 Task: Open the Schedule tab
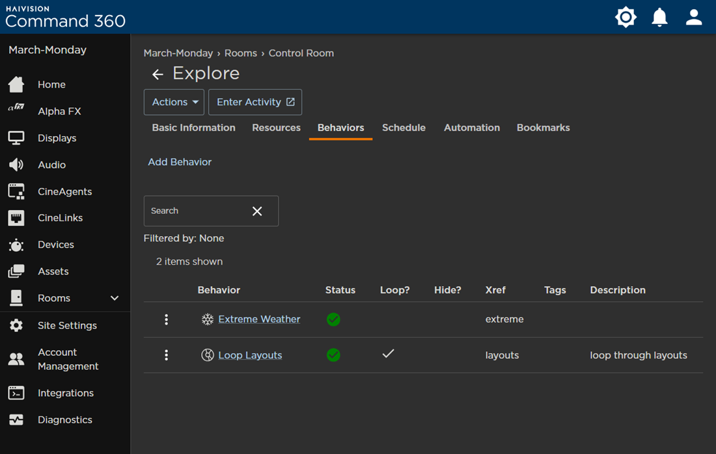tap(404, 127)
